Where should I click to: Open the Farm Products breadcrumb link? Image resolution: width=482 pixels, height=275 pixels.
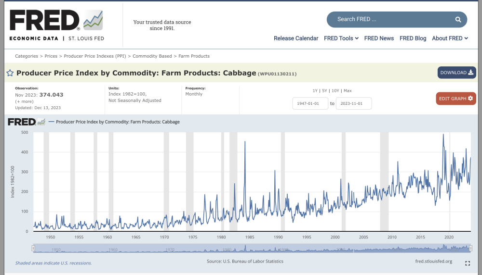point(194,56)
